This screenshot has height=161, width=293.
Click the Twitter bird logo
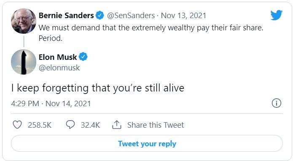(277, 15)
